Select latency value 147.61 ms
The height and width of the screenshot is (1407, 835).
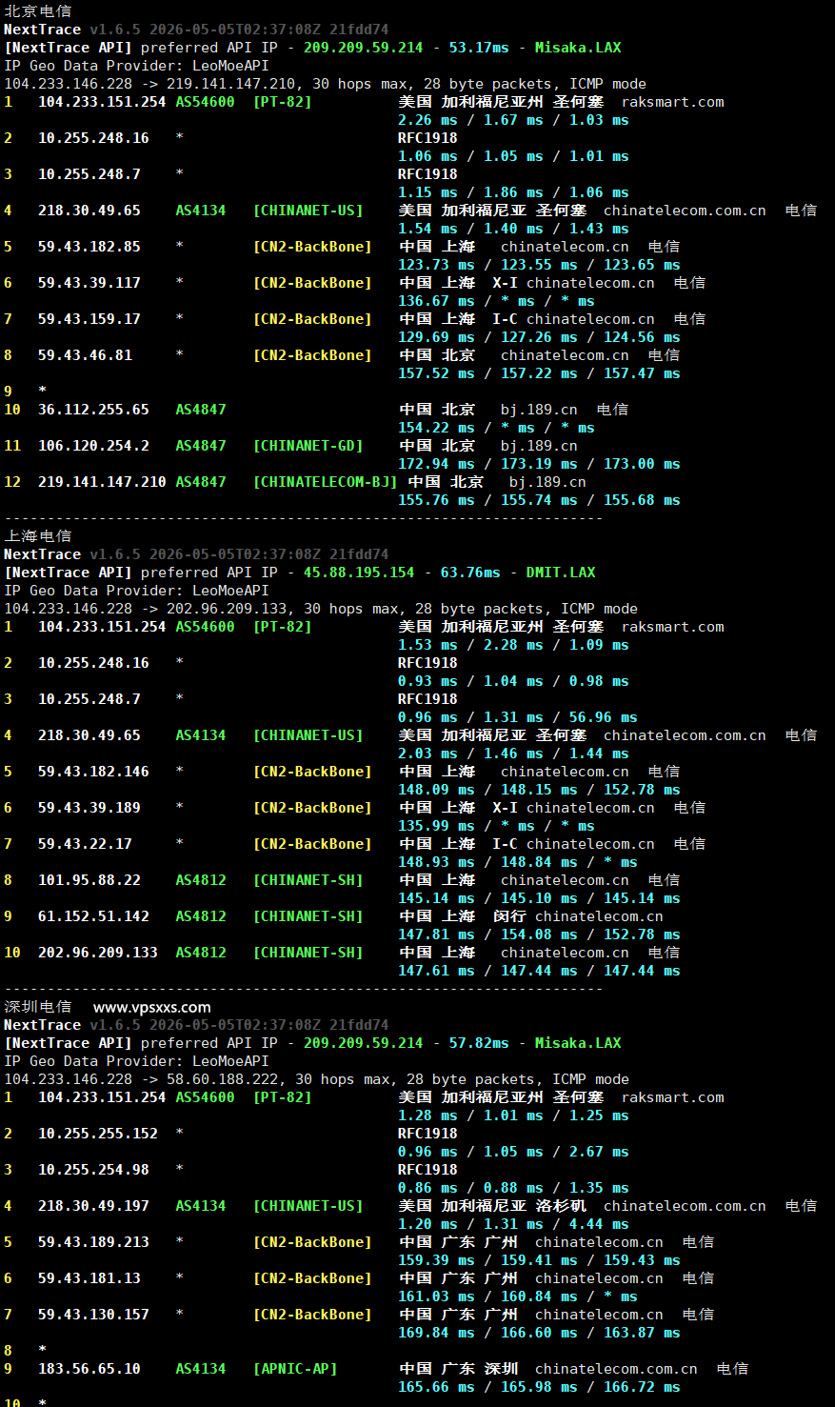coord(436,971)
